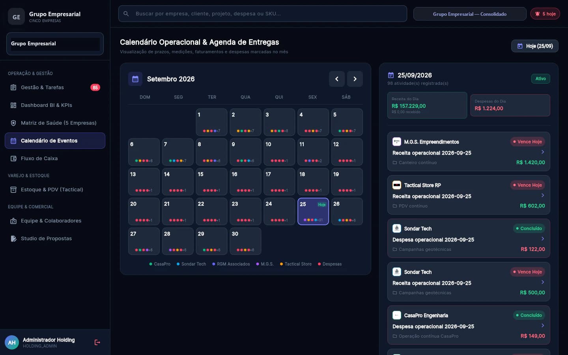Click the search magnifier icon
The height and width of the screenshot is (355, 568).
[126, 14]
